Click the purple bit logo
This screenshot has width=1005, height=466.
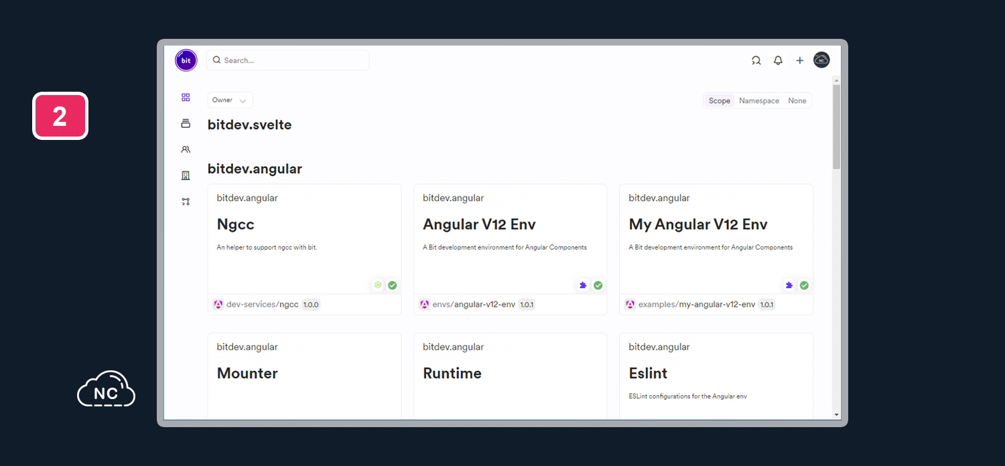tap(186, 60)
